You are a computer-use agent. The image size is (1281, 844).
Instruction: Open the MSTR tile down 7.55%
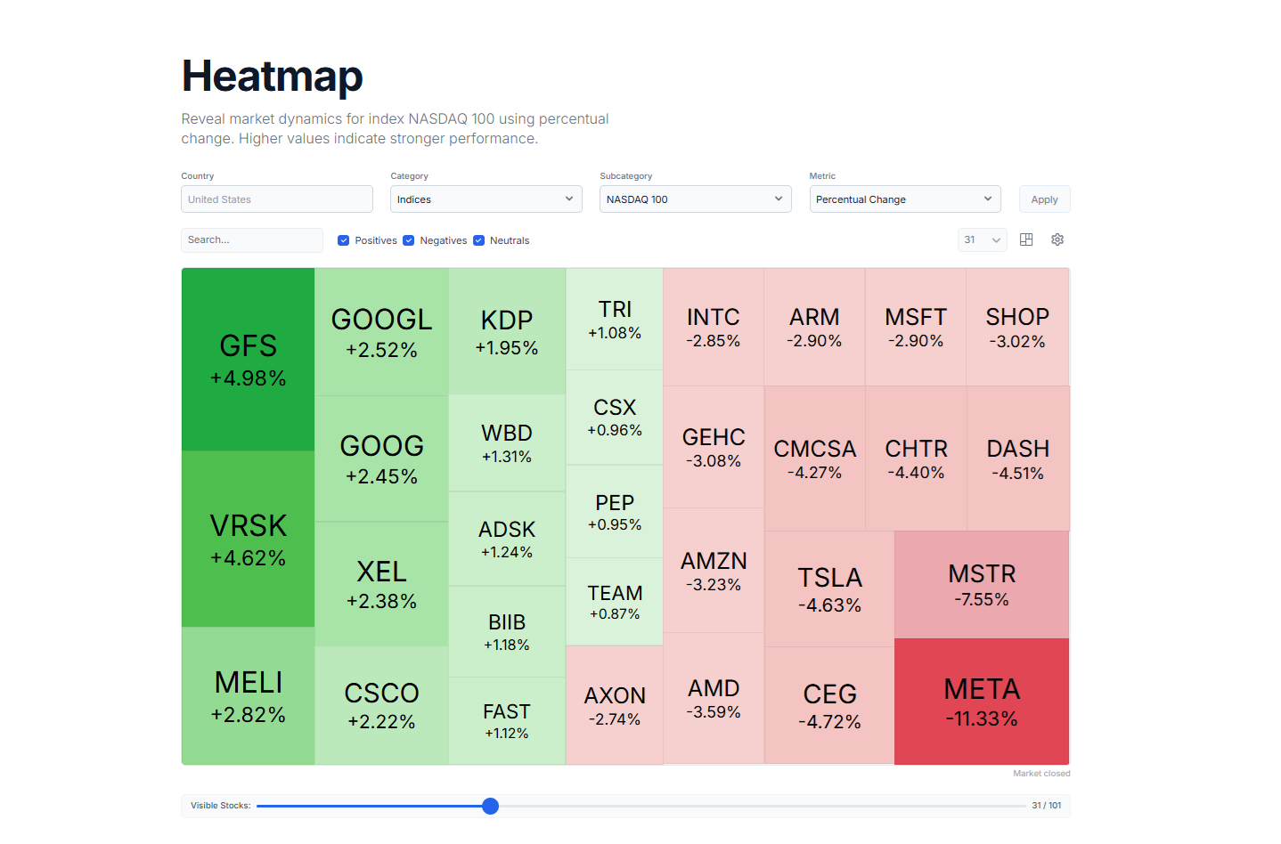[x=981, y=584]
